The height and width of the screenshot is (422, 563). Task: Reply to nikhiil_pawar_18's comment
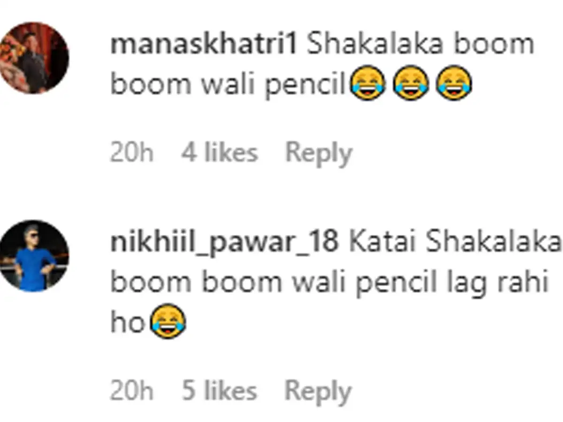coord(319,392)
